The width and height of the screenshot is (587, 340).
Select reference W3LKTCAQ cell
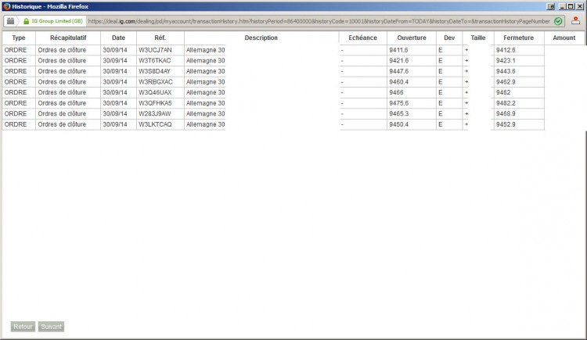tap(160, 124)
